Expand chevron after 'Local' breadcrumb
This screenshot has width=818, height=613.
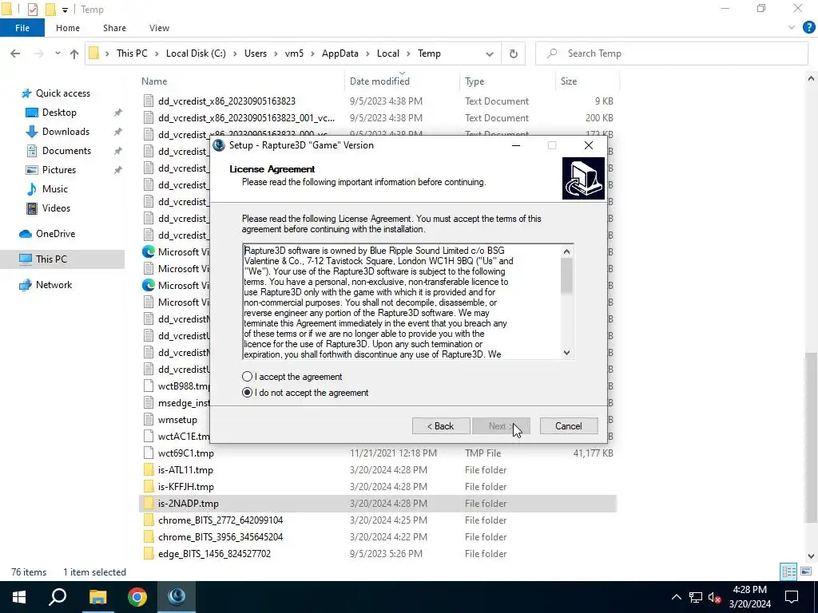click(408, 53)
